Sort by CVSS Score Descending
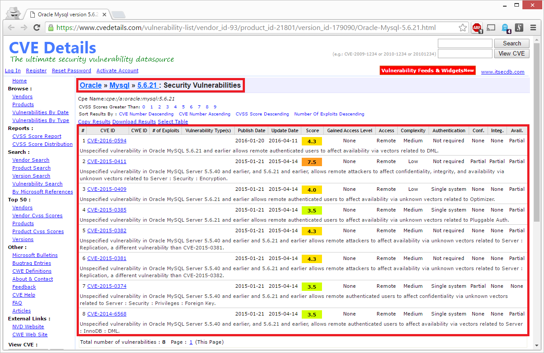This screenshot has height=353, width=544. point(262,114)
